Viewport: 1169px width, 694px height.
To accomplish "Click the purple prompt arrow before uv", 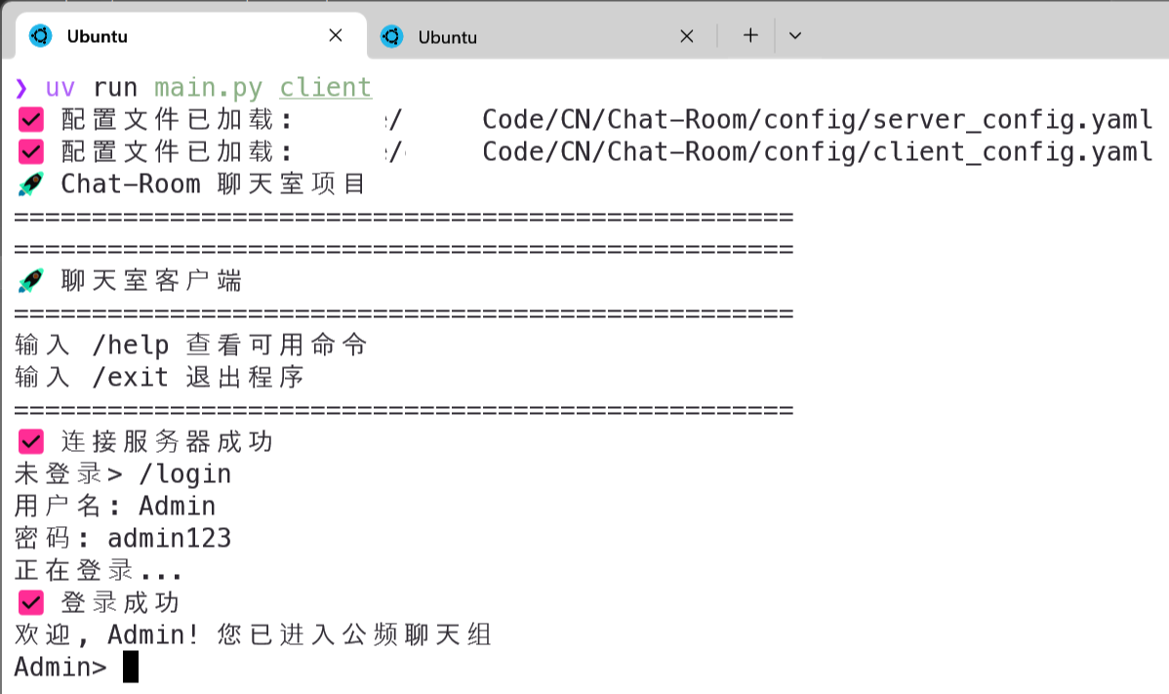I will coord(21,88).
